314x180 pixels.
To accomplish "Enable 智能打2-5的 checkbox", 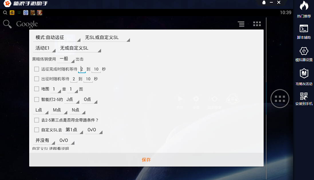I will coord(36,99).
